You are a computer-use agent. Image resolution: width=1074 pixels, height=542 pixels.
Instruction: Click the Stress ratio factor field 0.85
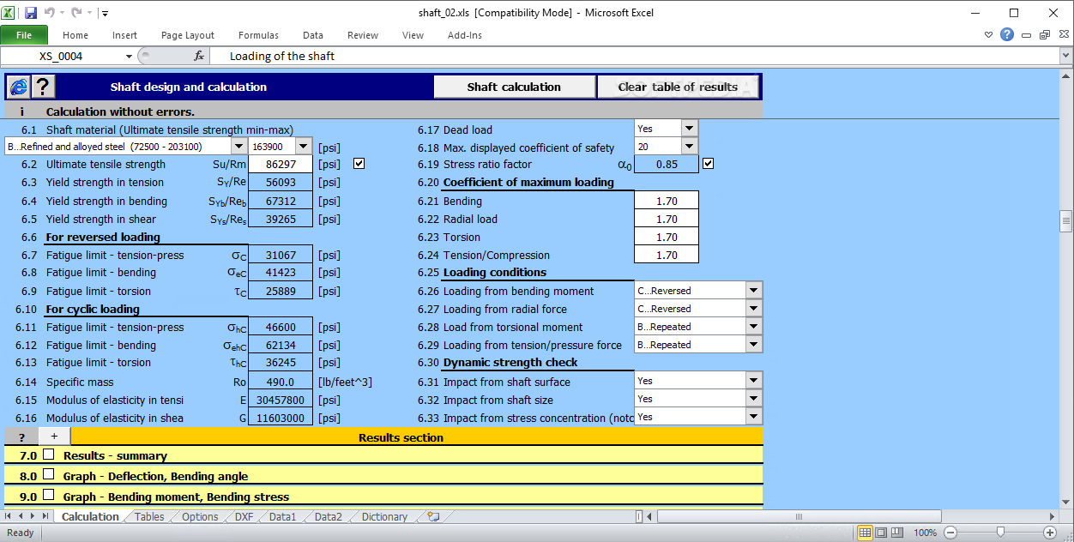[x=667, y=164]
